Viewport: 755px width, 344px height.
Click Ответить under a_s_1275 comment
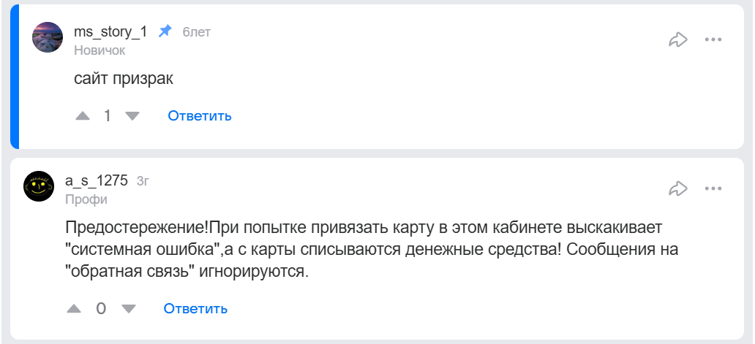pyautogui.click(x=195, y=309)
